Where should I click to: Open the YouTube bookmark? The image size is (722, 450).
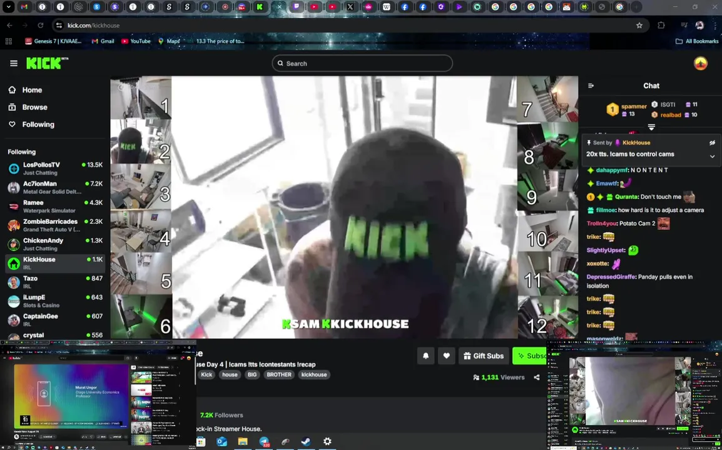136,41
